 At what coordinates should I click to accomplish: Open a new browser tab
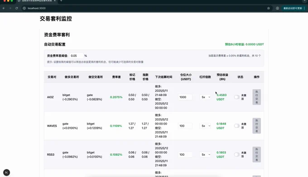point(61,1)
